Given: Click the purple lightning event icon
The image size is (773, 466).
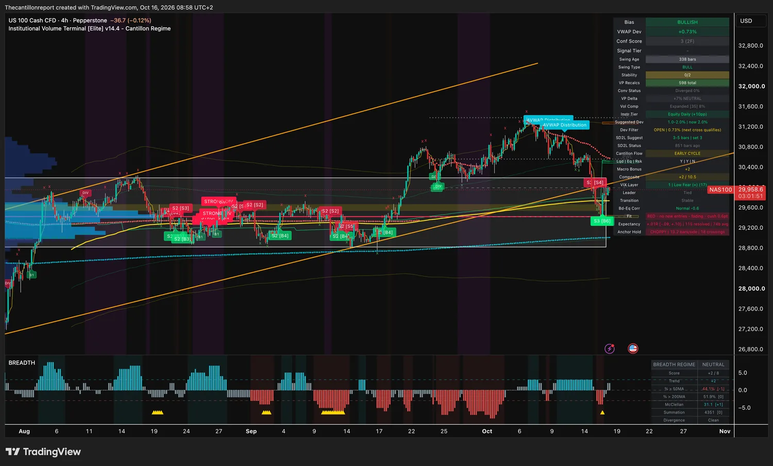Looking at the screenshot, I should pyautogui.click(x=610, y=349).
